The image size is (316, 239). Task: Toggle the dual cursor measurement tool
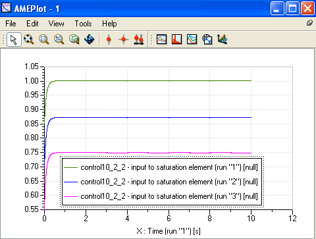pos(139,40)
